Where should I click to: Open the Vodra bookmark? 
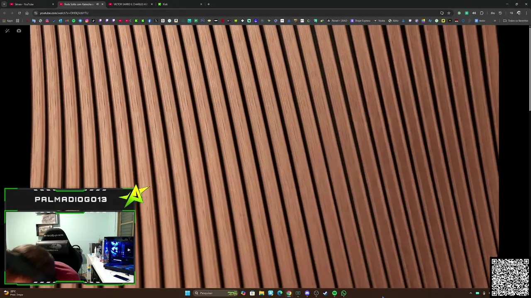(x=380, y=21)
